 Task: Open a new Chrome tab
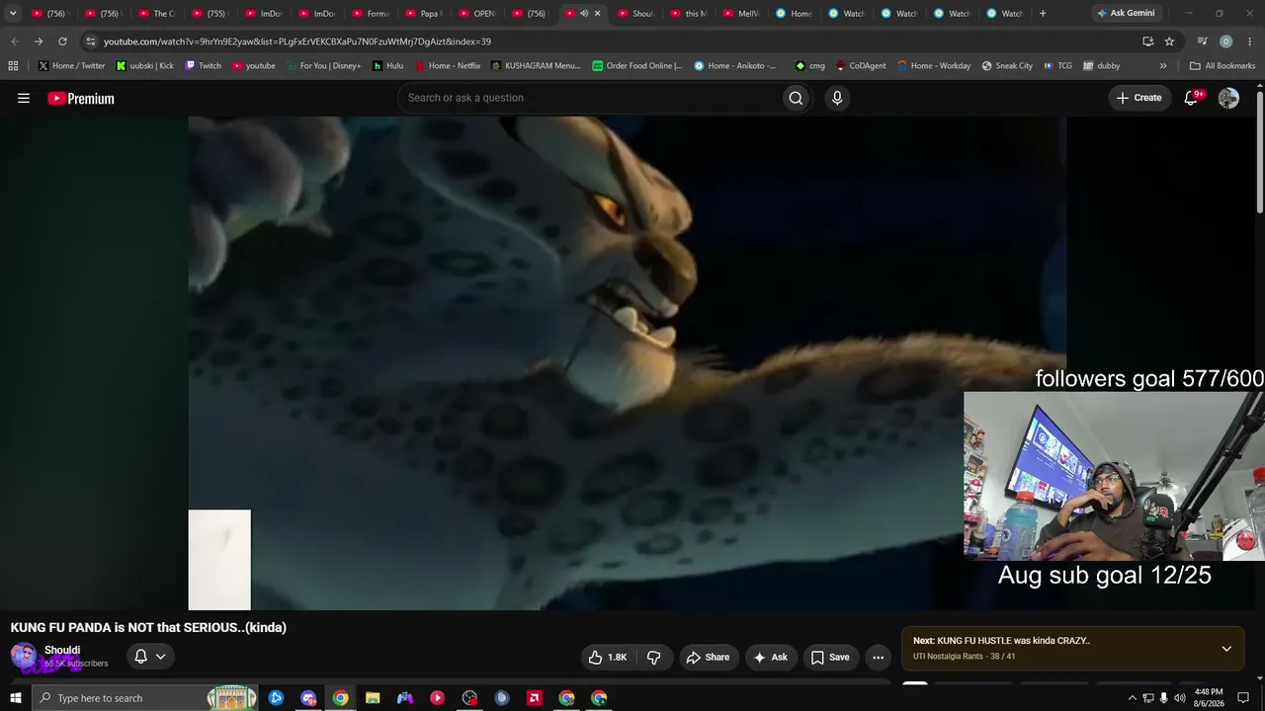(x=1043, y=14)
